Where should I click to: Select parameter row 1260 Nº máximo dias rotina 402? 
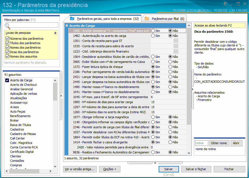click(x=109, y=112)
